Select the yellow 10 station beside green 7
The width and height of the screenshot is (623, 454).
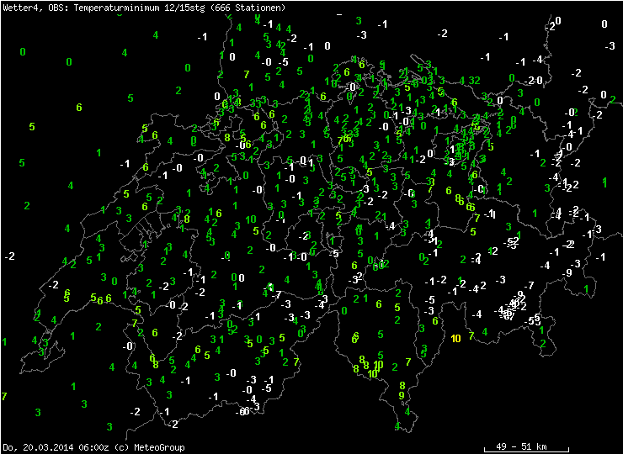click(455, 338)
